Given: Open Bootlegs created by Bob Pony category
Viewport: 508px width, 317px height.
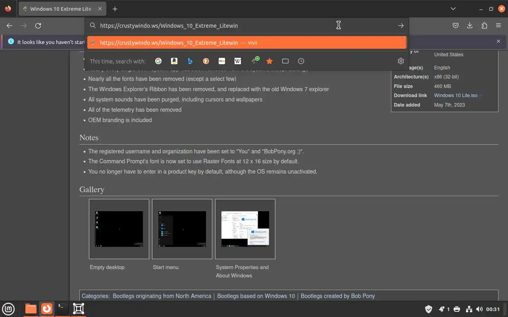Looking at the screenshot, I should coord(338,296).
